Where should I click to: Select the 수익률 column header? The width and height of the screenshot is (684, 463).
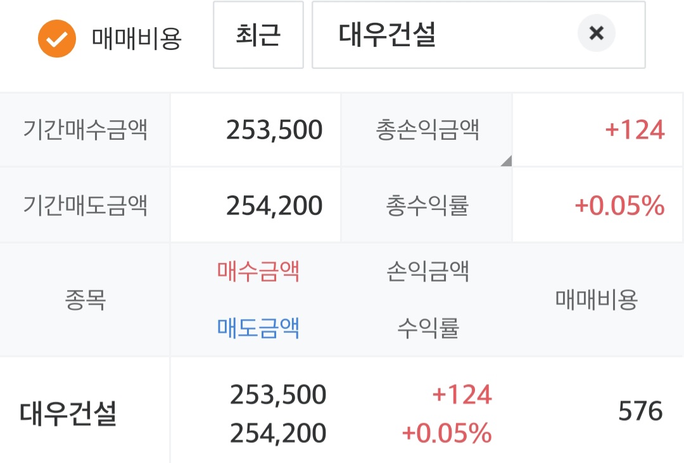(x=427, y=328)
